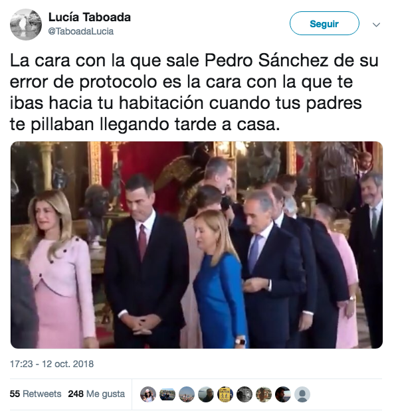
Task: Open the black-and-white photo avatar
Action: [245, 394]
